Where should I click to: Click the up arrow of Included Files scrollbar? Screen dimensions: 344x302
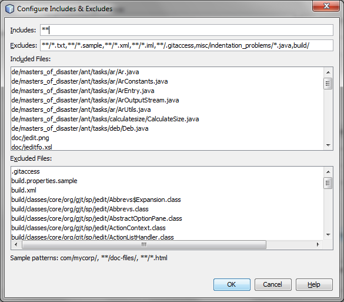[328, 72]
